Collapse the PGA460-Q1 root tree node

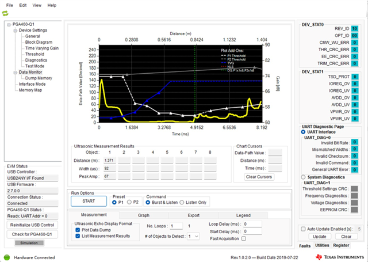point(9,24)
